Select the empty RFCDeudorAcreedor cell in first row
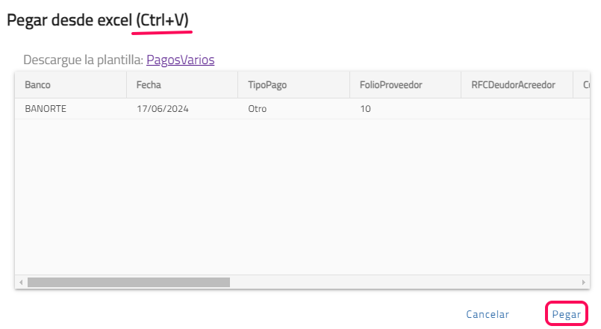Screen dimensions: 601x329 click(516, 109)
